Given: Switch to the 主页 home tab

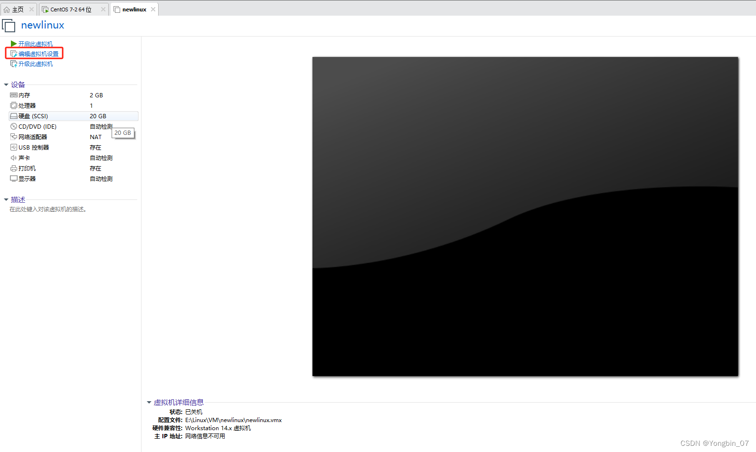Looking at the screenshot, I should point(18,9).
